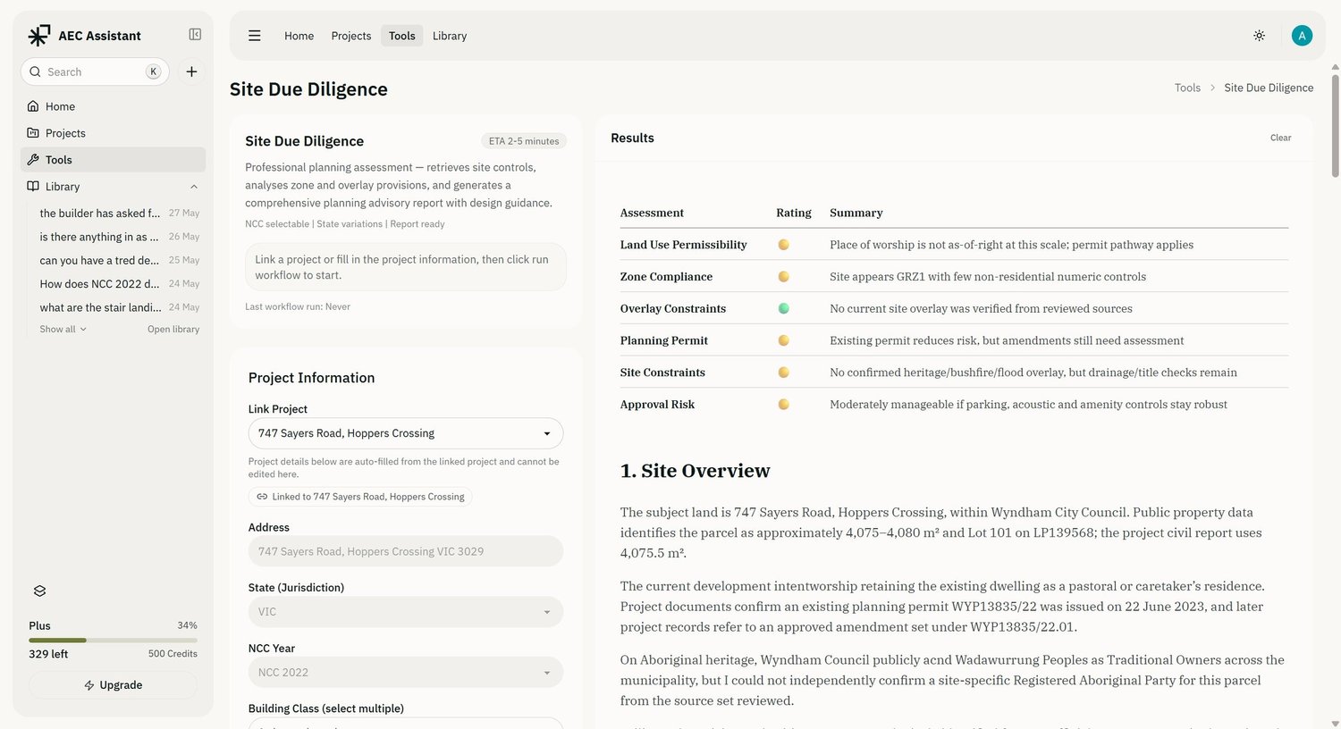1341x729 pixels.
Task: Open the hamburger menu icon
Action: pos(255,36)
